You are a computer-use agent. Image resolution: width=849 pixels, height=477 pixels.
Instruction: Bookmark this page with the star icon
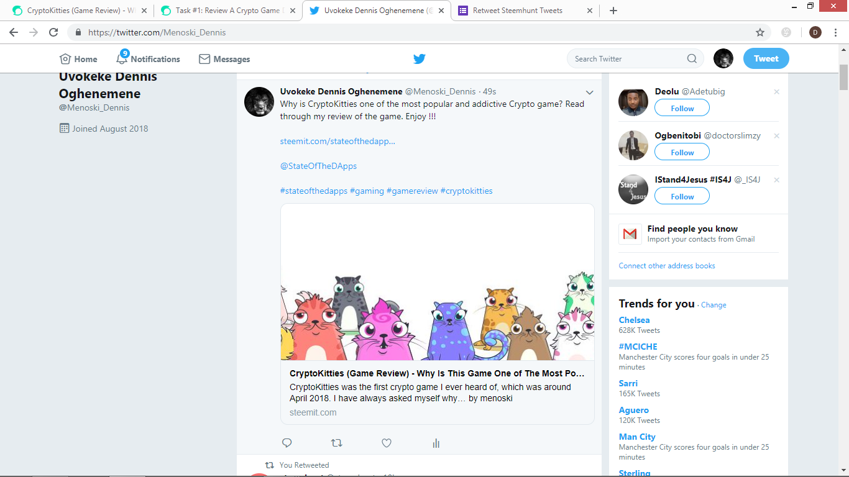pos(760,32)
